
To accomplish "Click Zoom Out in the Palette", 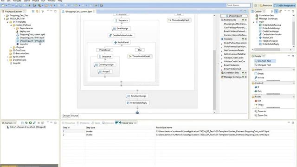I will 261,116.
